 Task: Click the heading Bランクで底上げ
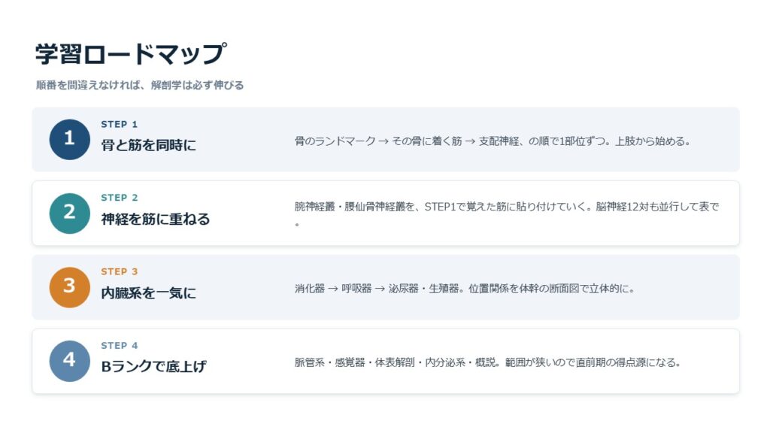pyautogui.click(x=153, y=367)
